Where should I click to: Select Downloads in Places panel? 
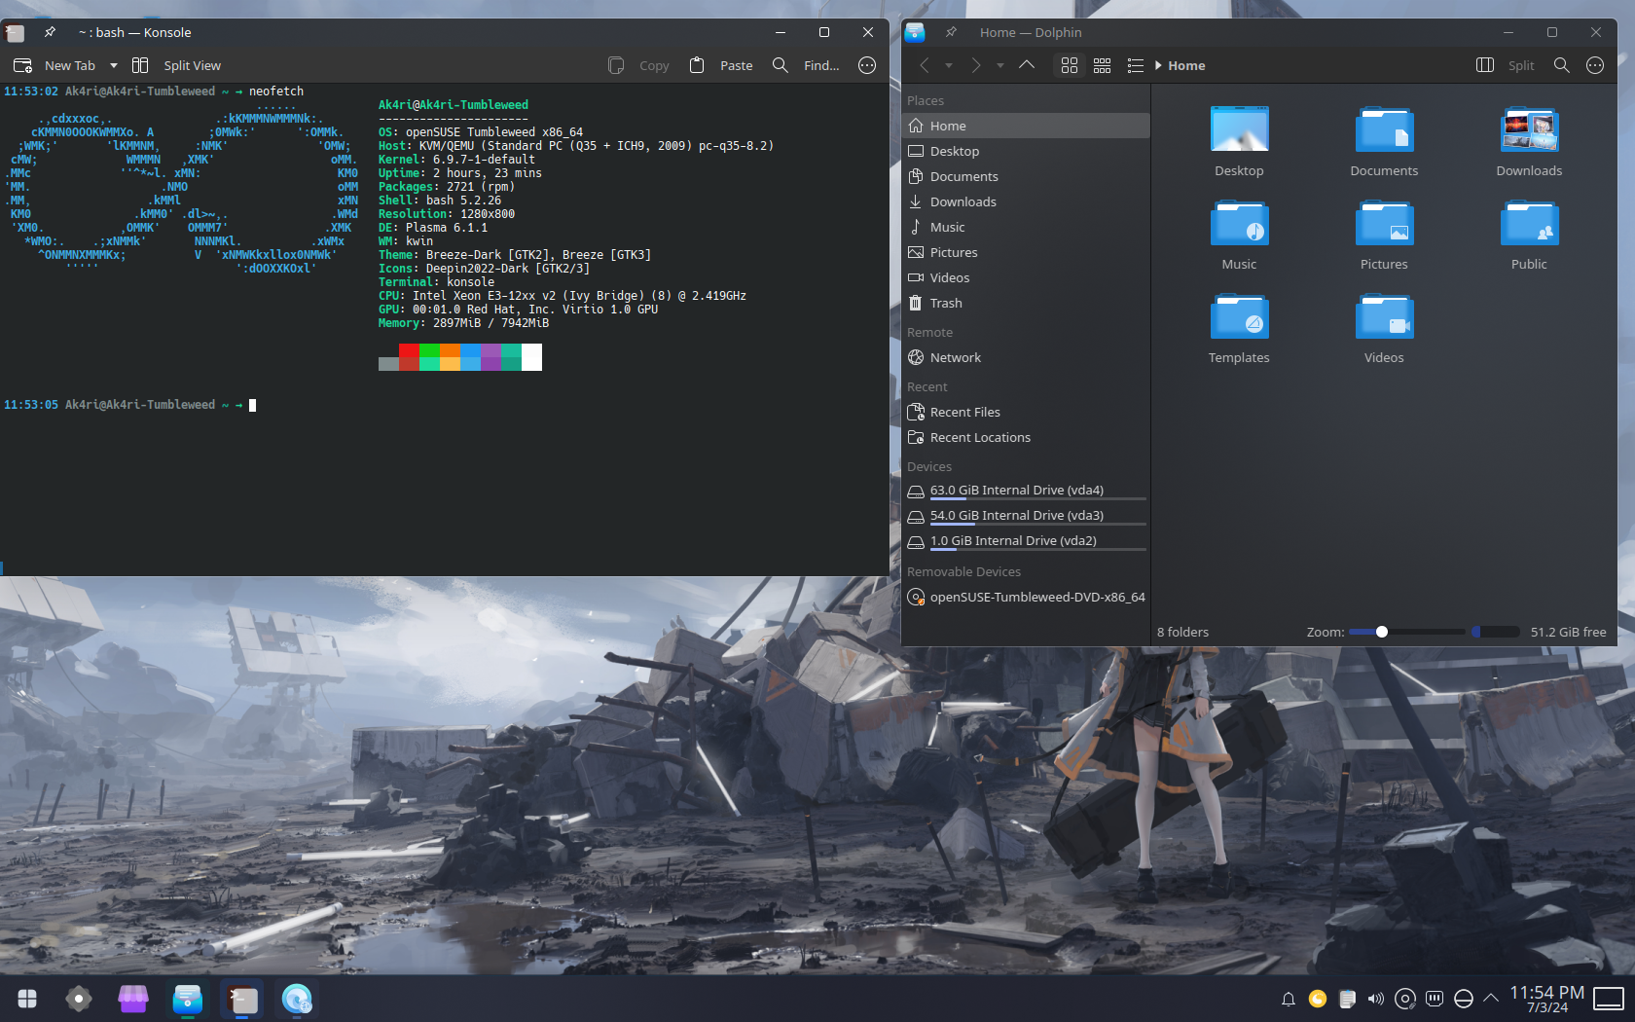pos(1026,201)
